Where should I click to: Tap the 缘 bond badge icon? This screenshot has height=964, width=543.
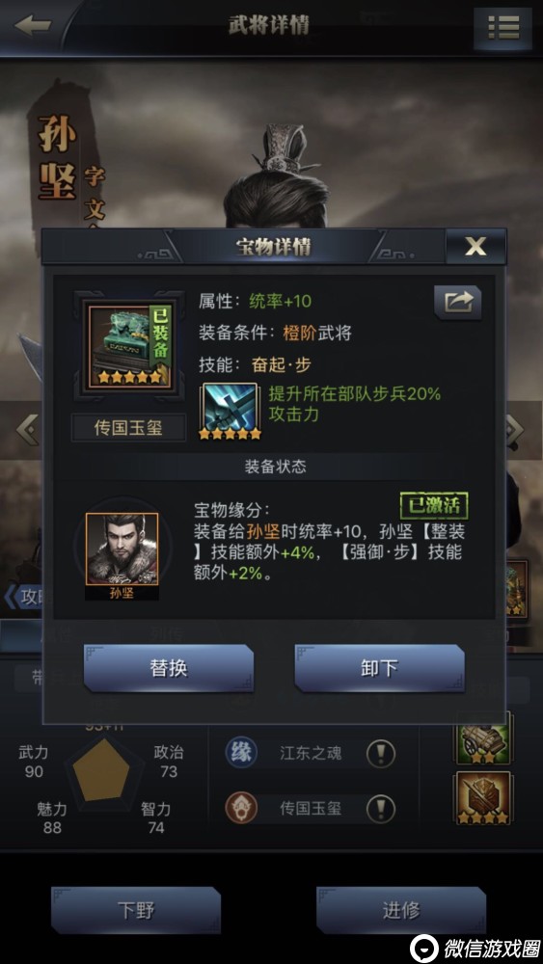240,753
